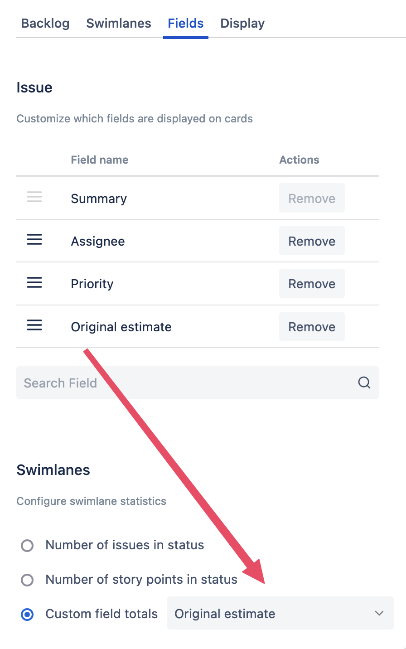Click the disabled Remove button for Summary
The image size is (406, 649).
[x=312, y=199]
